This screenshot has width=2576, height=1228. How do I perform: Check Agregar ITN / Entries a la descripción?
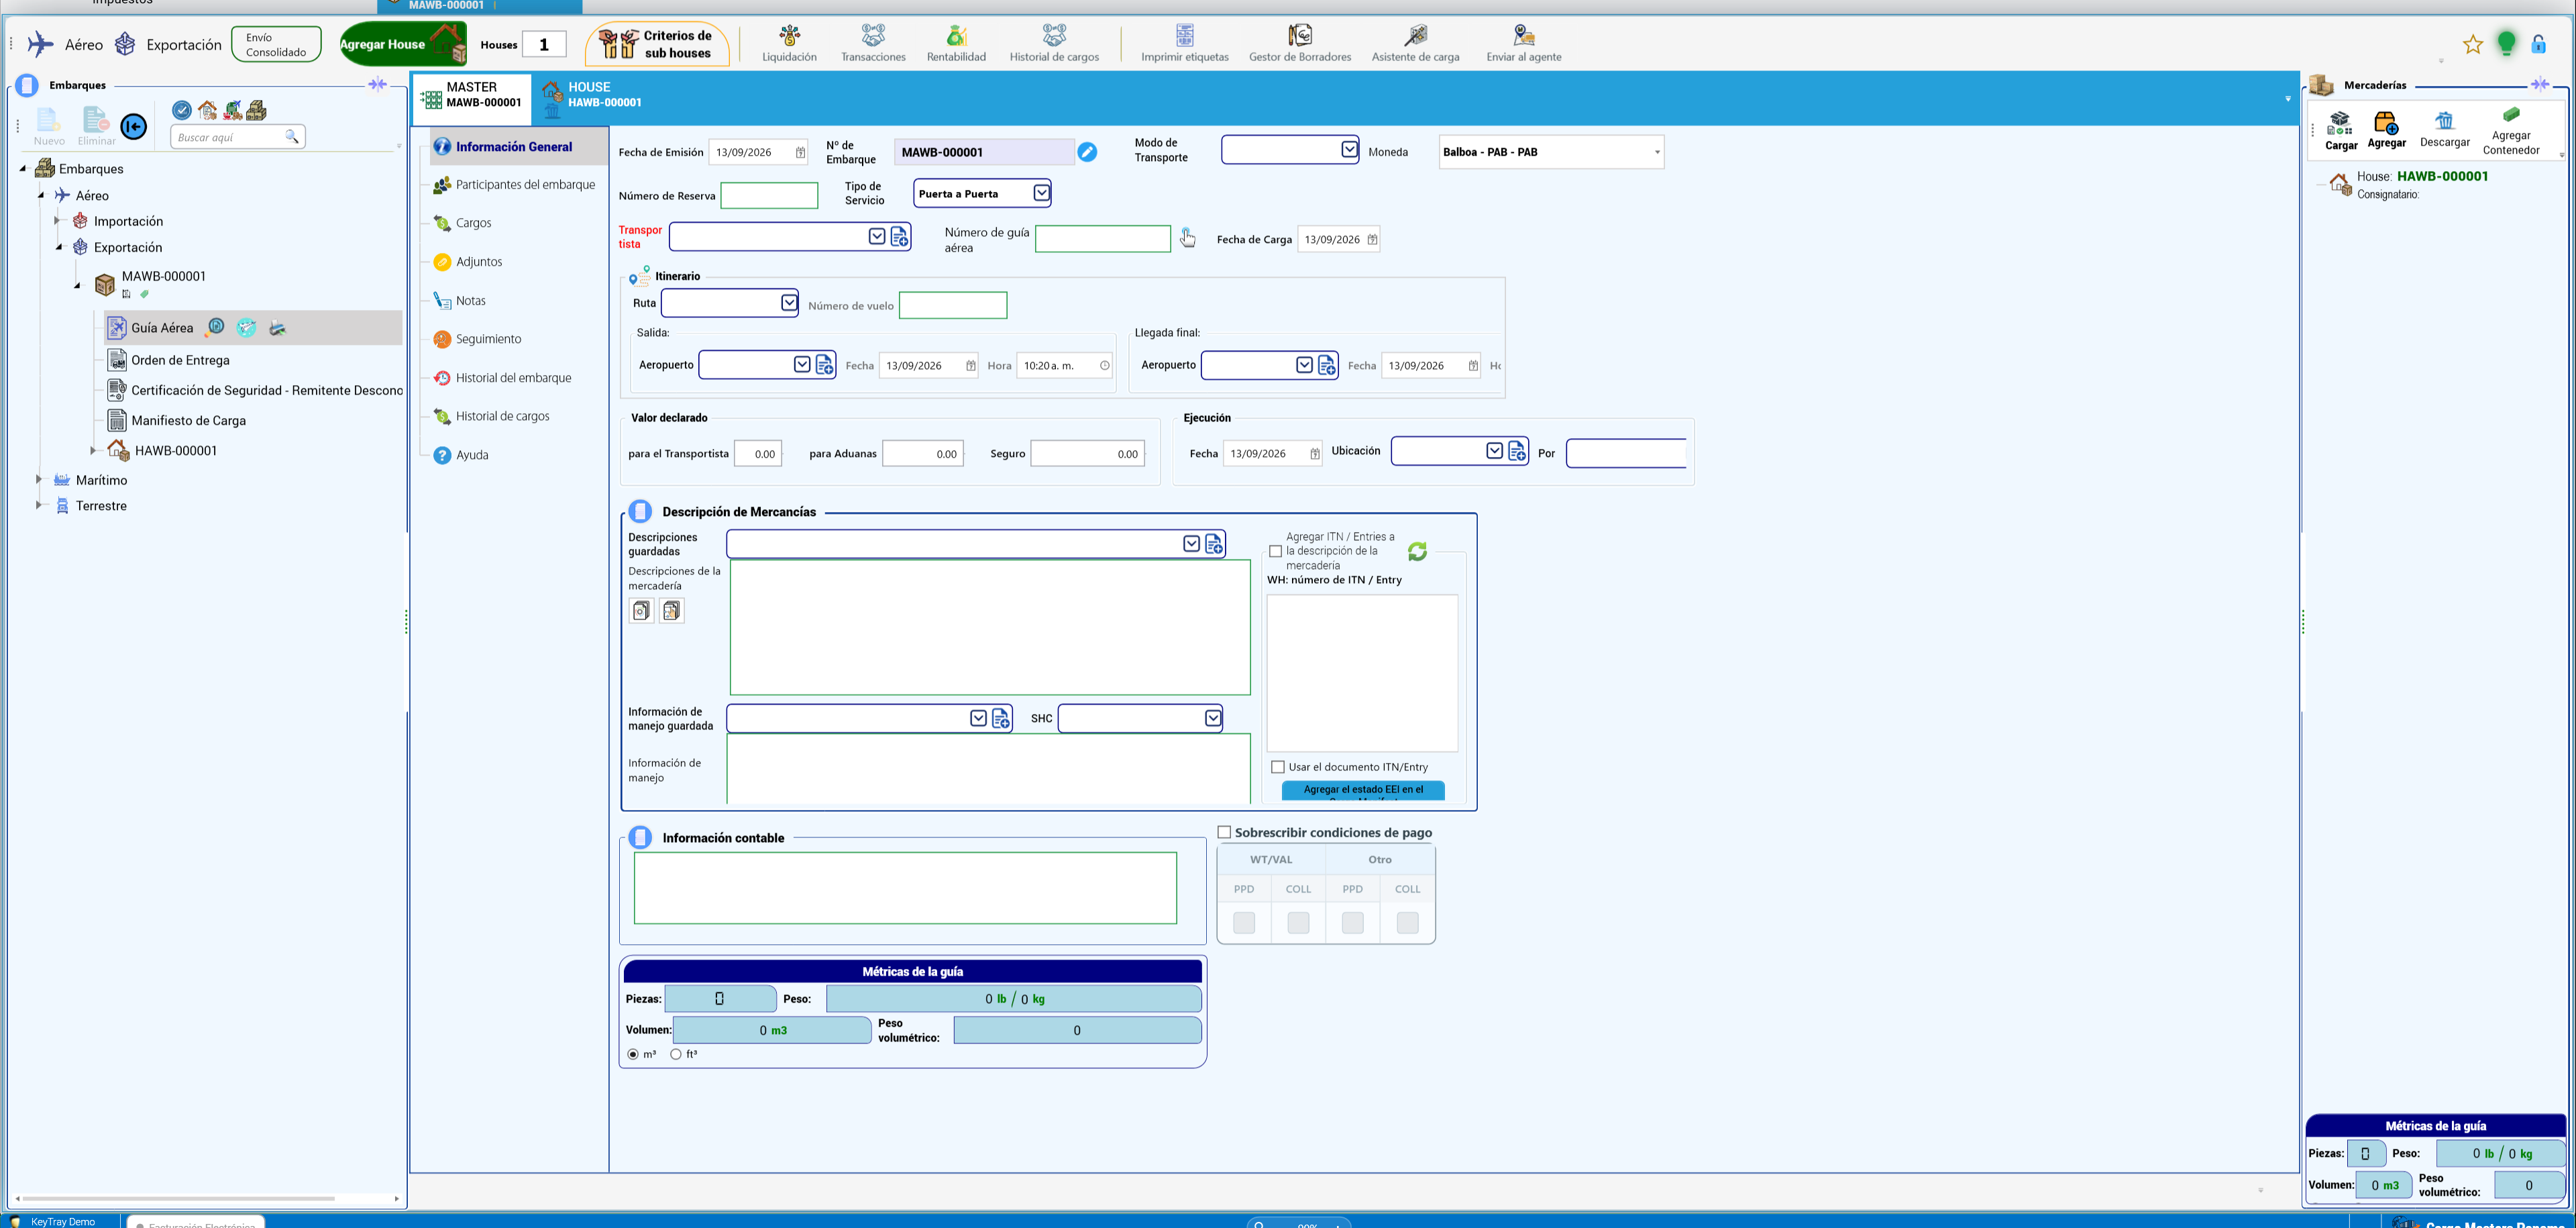[x=1275, y=551]
